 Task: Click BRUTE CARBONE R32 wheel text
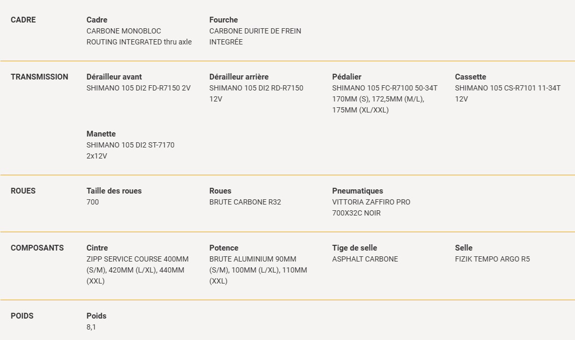245,202
